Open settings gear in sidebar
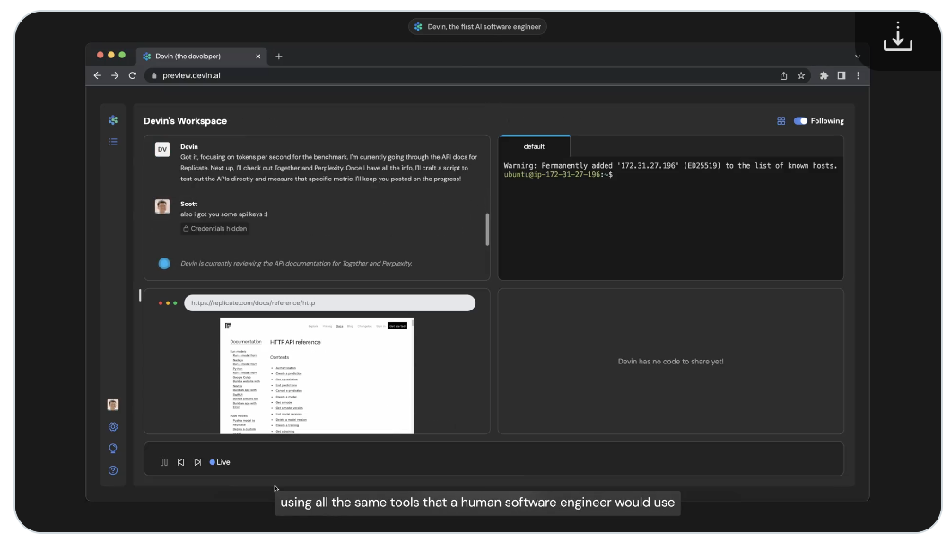The height and width of the screenshot is (542, 951). coord(113,426)
